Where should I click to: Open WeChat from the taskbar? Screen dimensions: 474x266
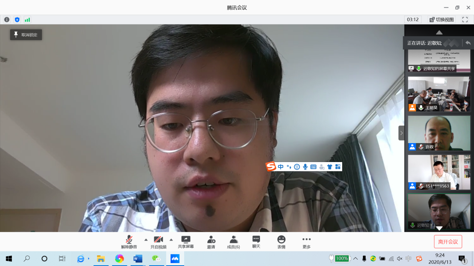click(x=156, y=259)
